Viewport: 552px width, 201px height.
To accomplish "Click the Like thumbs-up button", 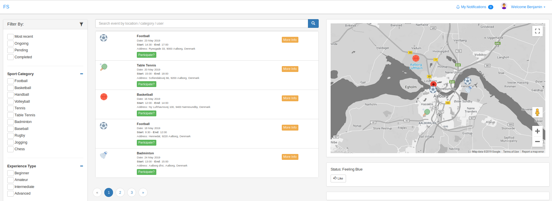I will [x=338, y=178].
